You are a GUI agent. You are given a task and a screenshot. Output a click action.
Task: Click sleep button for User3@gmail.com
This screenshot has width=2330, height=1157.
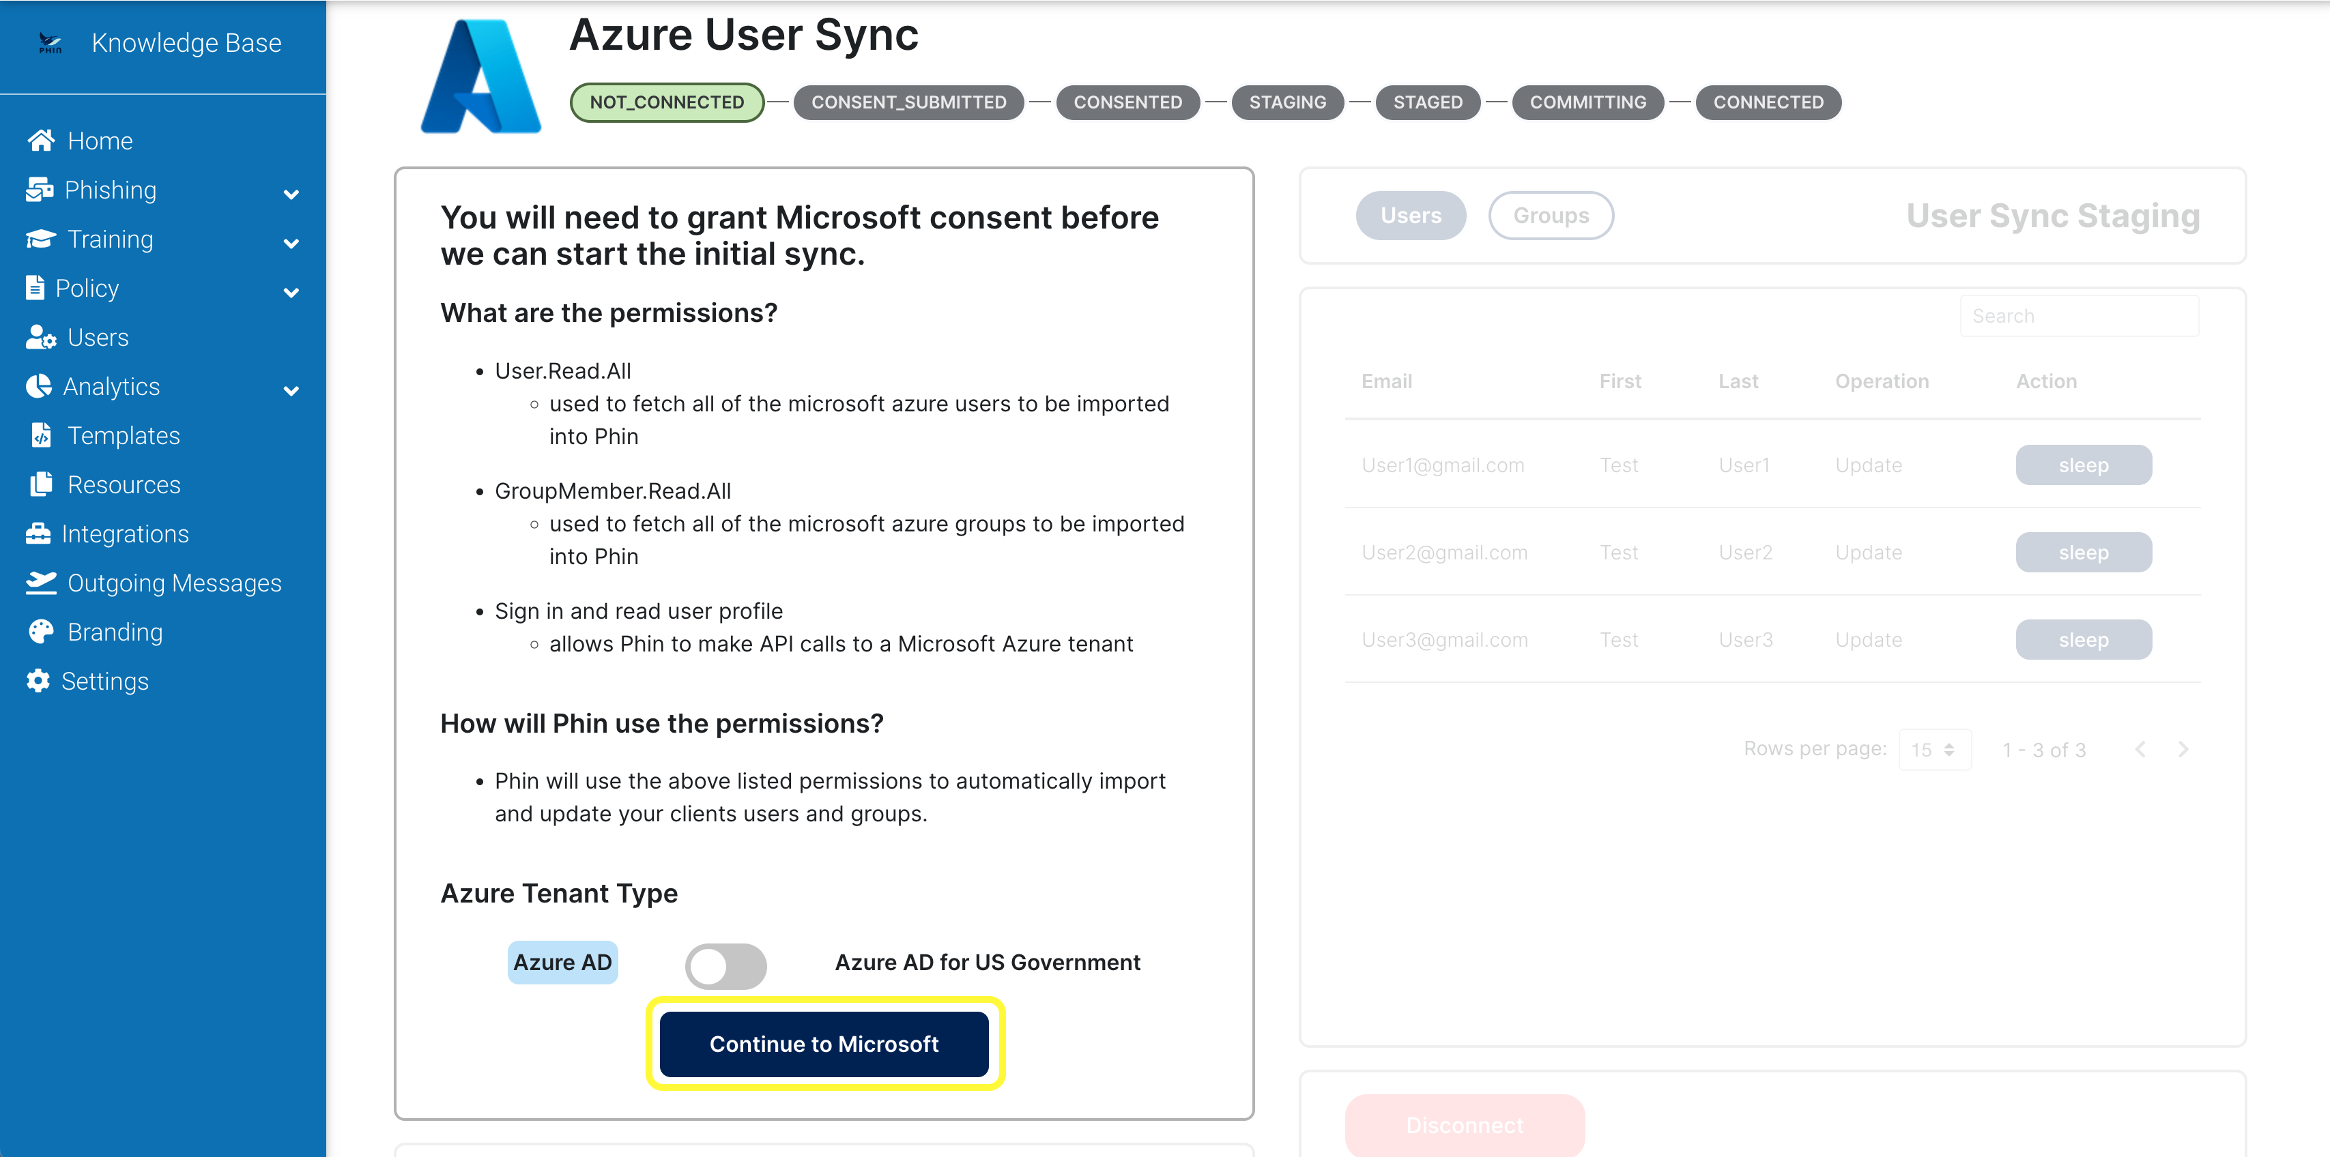tap(2083, 639)
